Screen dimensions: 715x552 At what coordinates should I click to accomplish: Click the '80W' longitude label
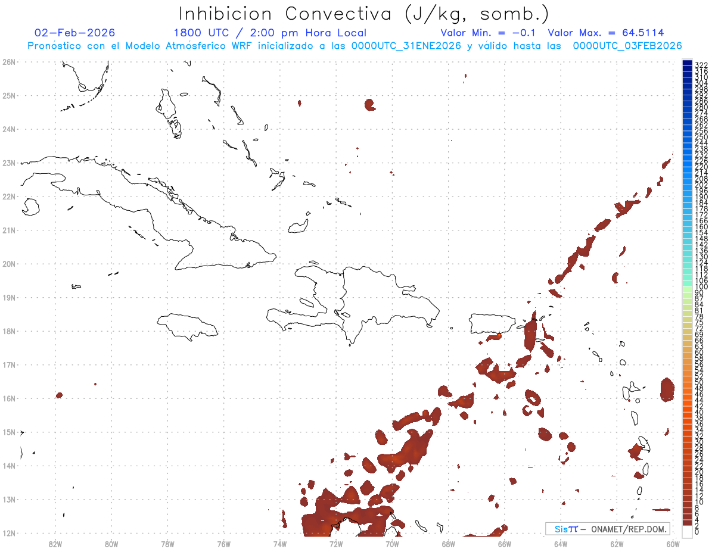[x=111, y=544]
